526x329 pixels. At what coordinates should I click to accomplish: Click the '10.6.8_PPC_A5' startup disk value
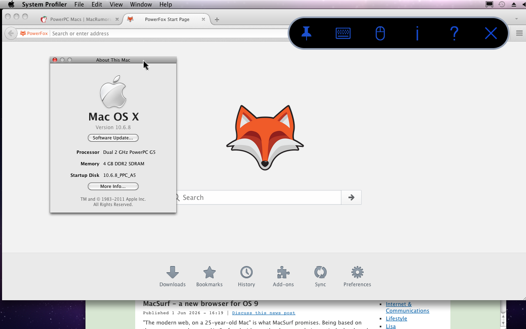pyautogui.click(x=119, y=175)
